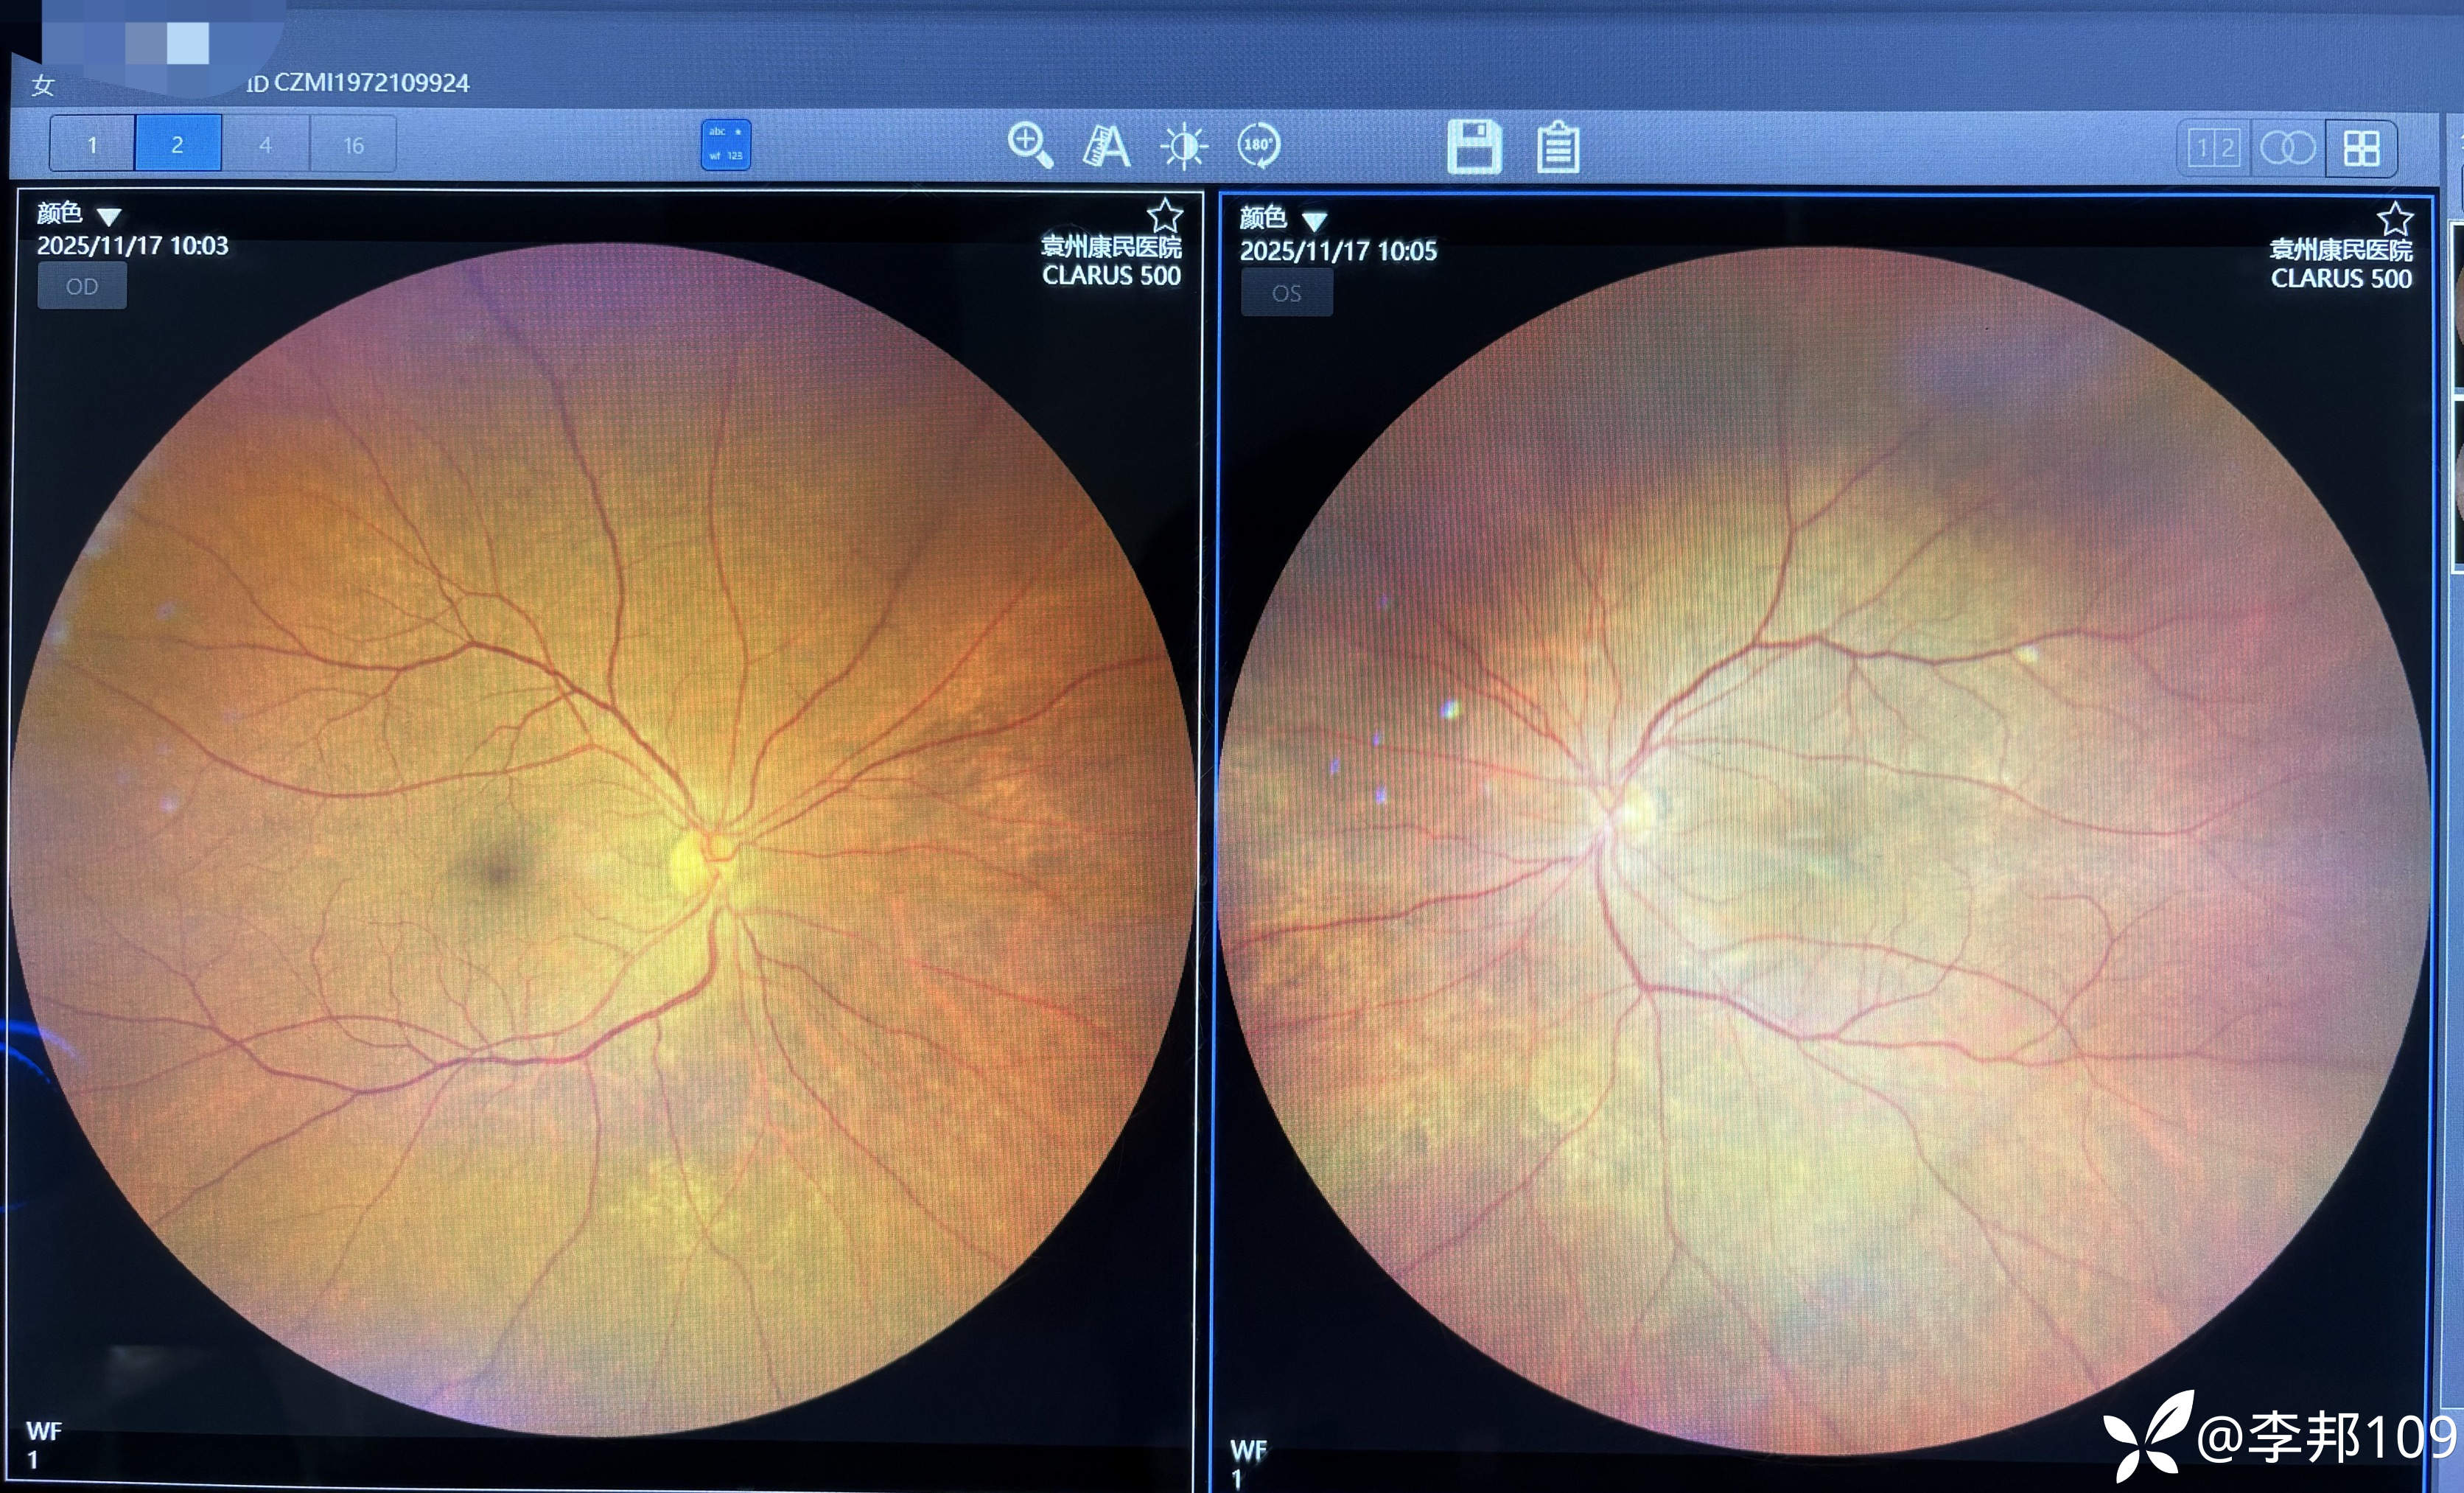The height and width of the screenshot is (1493, 2464).
Task: Open the report clipboard icon
Action: pyautogui.click(x=1558, y=147)
